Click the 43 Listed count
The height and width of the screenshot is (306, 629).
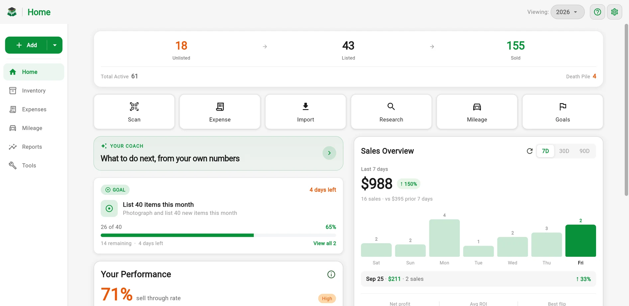(x=348, y=46)
